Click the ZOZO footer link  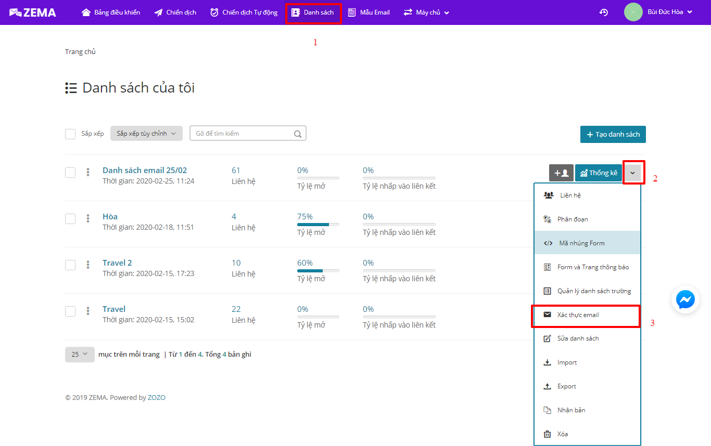tap(157, 398)
